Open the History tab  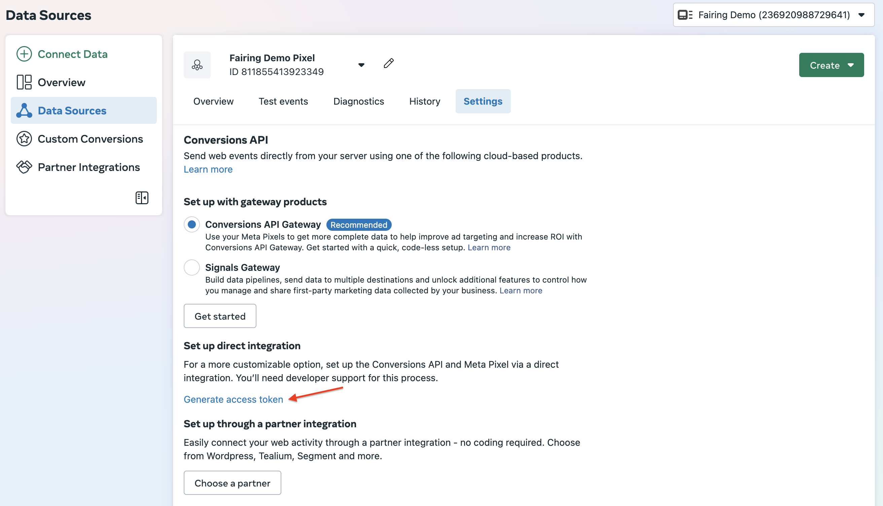pos(424,101)
